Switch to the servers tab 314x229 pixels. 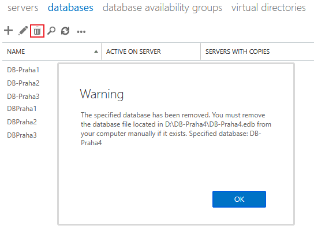(x=23, y=8)
